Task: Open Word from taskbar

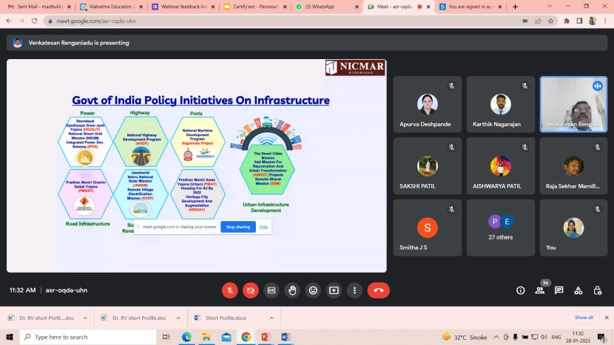Action: point(286,337)
